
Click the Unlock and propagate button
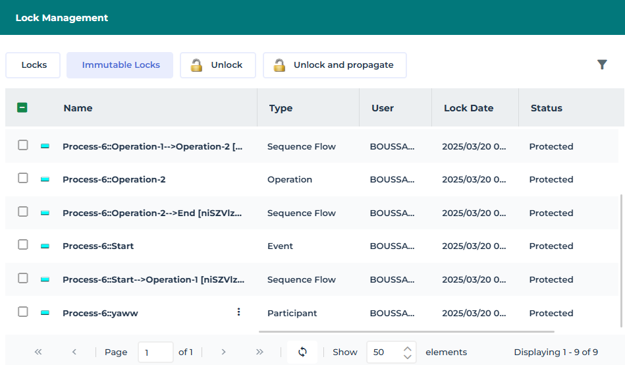coord(335,65)
